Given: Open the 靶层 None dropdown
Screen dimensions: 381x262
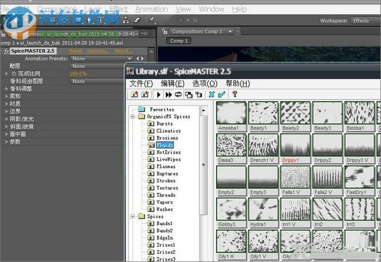Looking at the screenshot, I should click(x=97, y=66).
